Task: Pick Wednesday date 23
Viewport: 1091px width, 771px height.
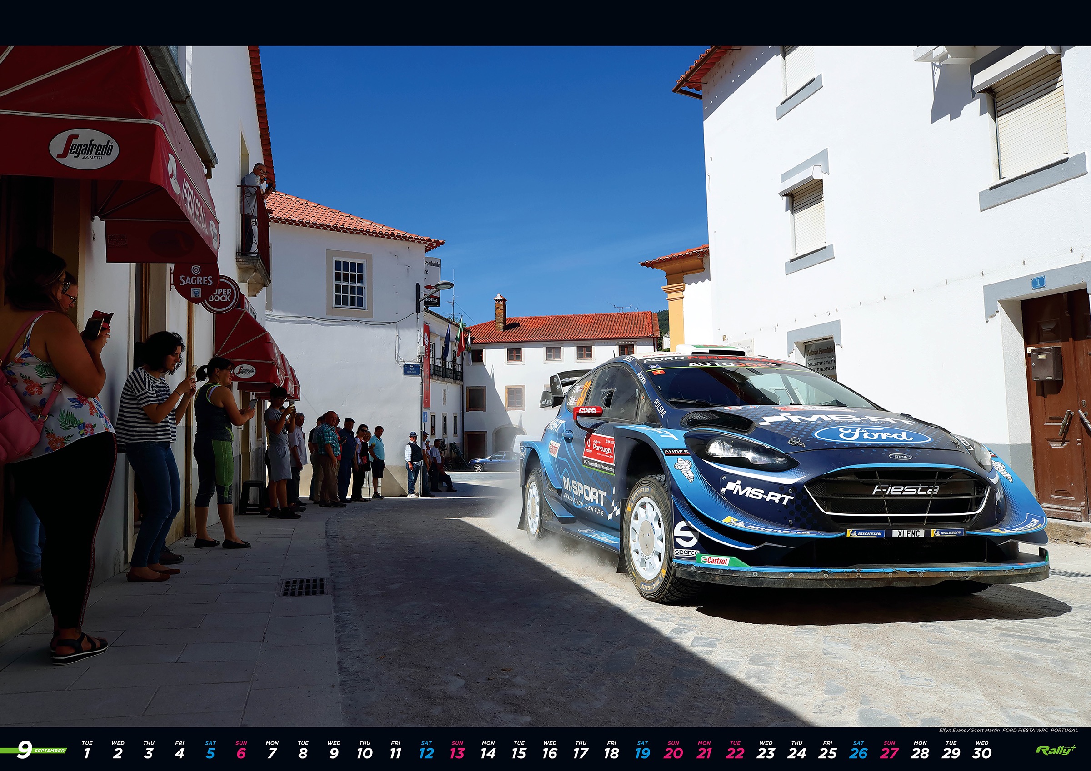Action: coord(766,753)
